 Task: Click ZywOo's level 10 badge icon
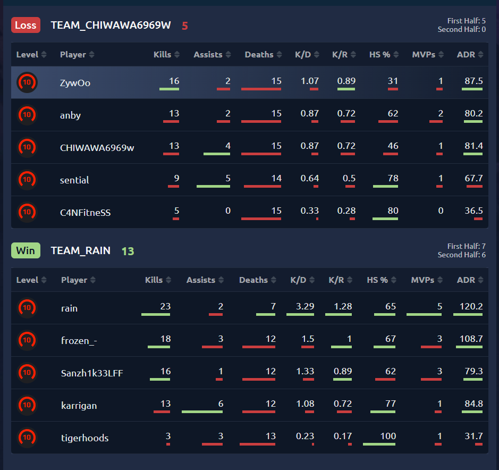click(x=27, y=82)
